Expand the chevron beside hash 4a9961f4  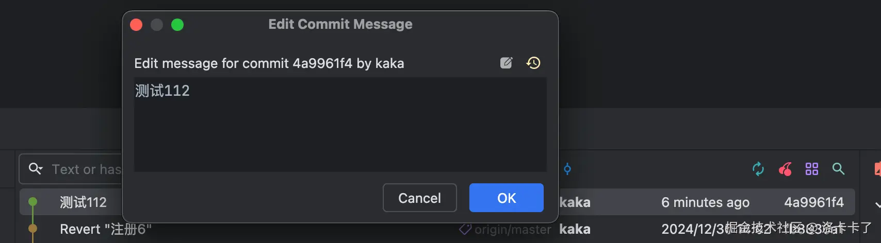point(877,204)
